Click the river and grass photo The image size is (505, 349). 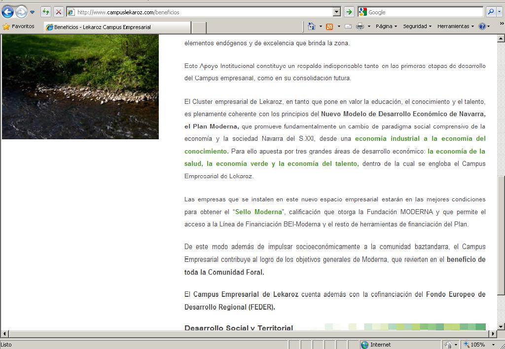(80, 87)
